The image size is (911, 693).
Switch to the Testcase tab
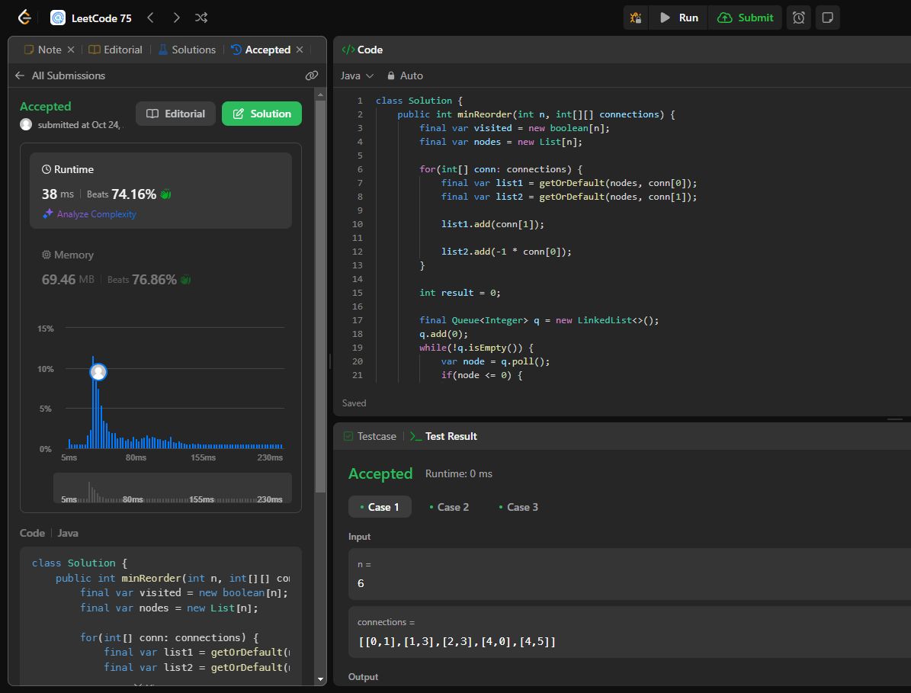(370, 436)
